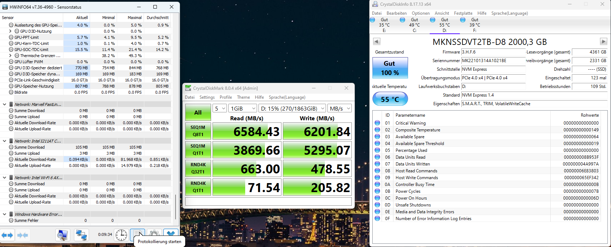Viewport: 611px width, 247px height.
Task: Run SEQ1M Q8T1 benchmark button
Action: (x=198, y=131)
